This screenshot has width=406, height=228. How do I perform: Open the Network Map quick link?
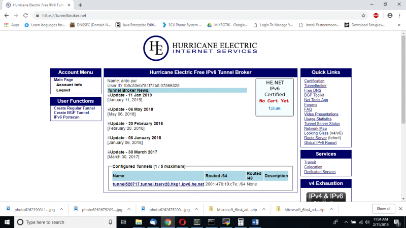tap(315, 129)
